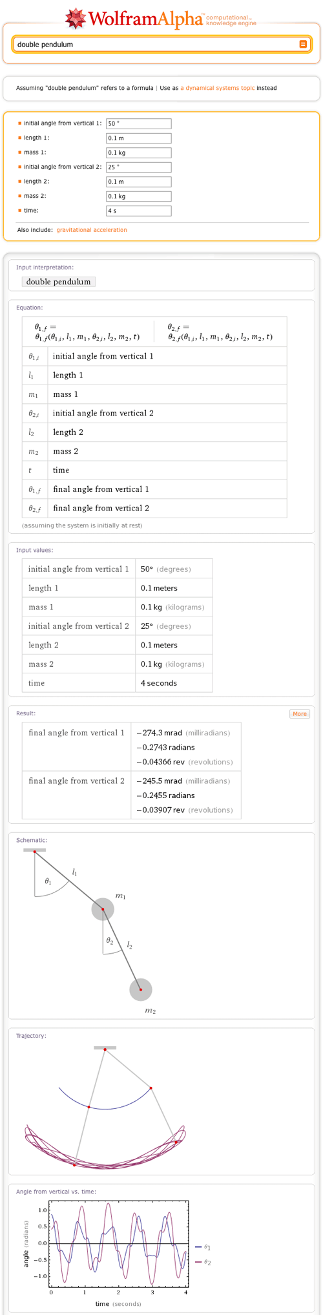Viewport: 323px width, 1315px height.
Task: Click the 'computational knowledge engine' tagline
Action: (x=231, y=20)
